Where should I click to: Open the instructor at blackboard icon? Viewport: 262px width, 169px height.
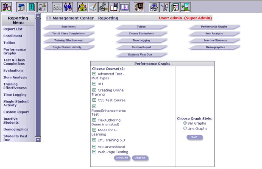pos(139,7)
